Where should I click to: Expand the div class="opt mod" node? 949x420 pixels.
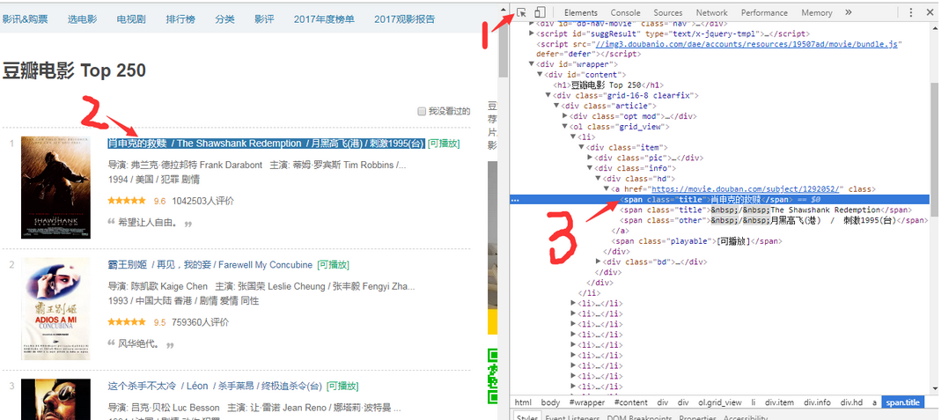click(x=565, y=116)
